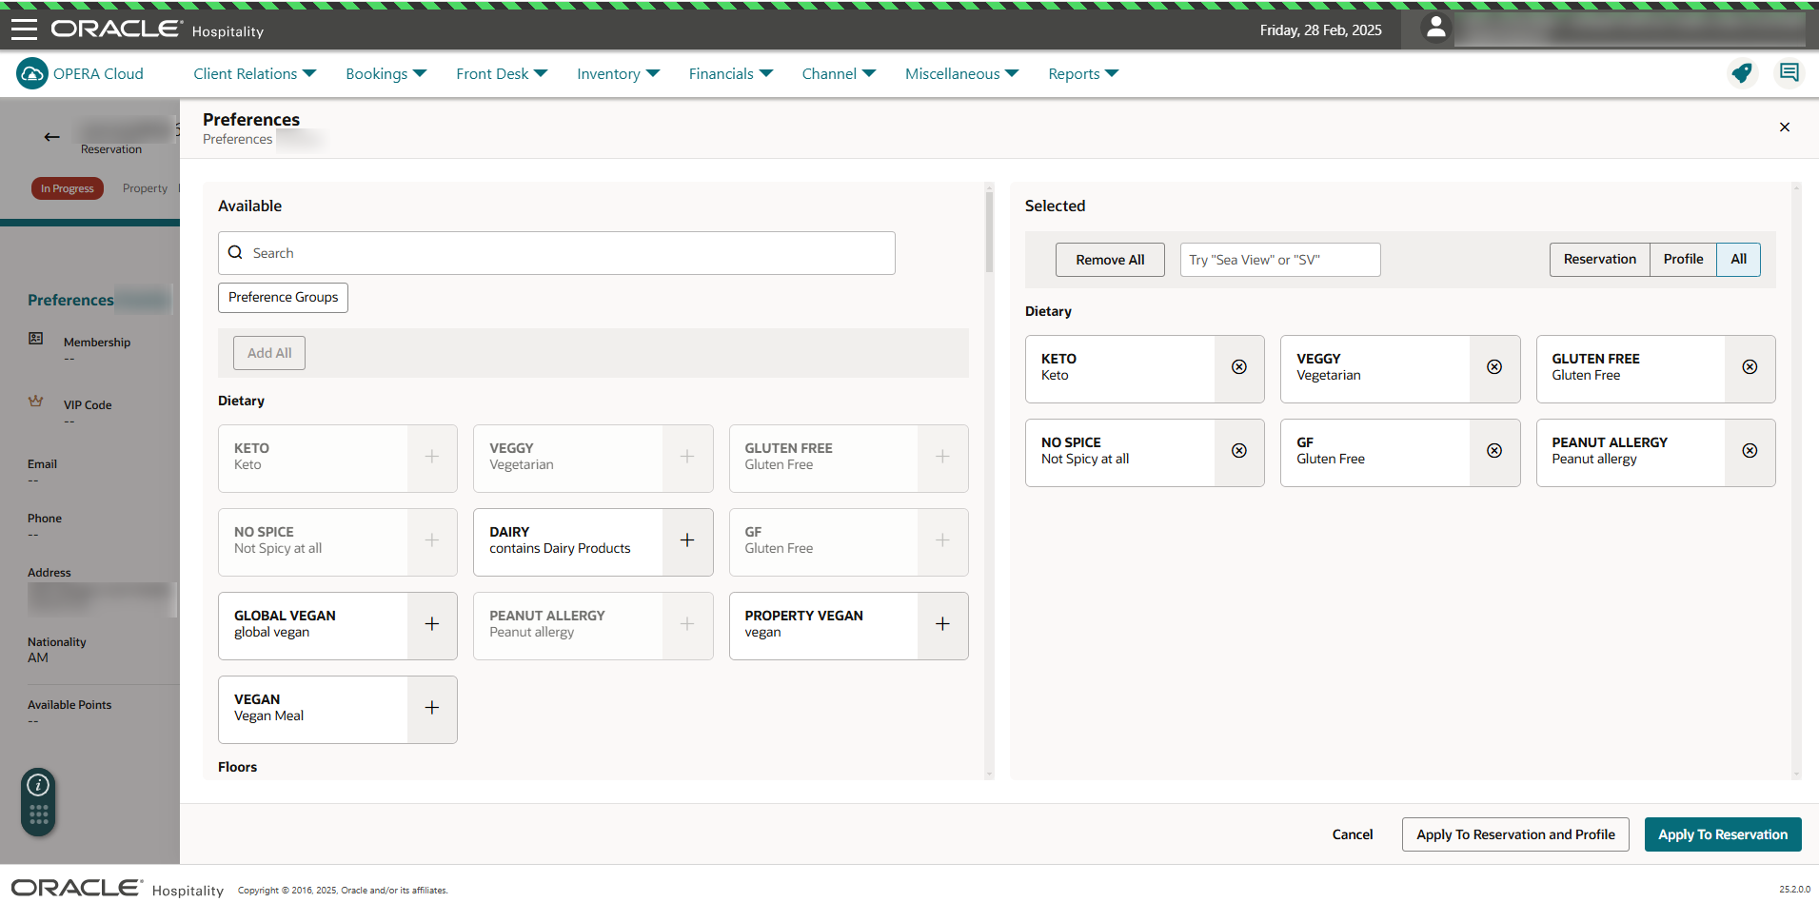The height and width of the screenshot is (902, 1819).
Task: Remove the selected GLUTEN FREE preference
Action: [1750, 367]
